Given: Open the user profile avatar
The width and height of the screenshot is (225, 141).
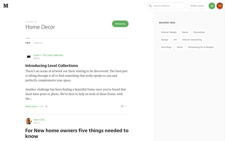Looking at the screenshot, I should pyautogui.click(x=220, y=6).
